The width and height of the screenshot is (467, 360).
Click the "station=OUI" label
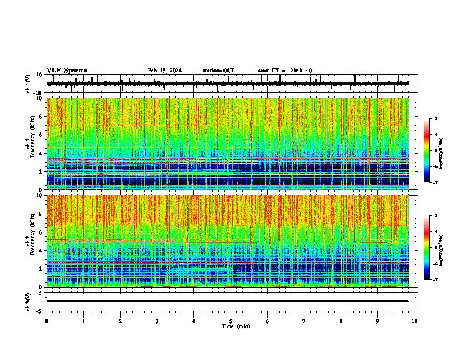218,71
